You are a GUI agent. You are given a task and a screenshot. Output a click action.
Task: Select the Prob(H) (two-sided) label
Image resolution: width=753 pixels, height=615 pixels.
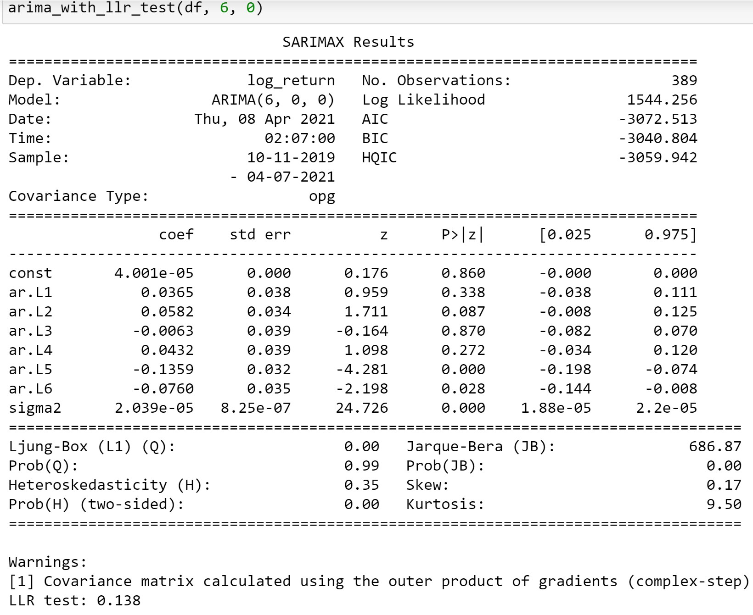coord(96,504)
